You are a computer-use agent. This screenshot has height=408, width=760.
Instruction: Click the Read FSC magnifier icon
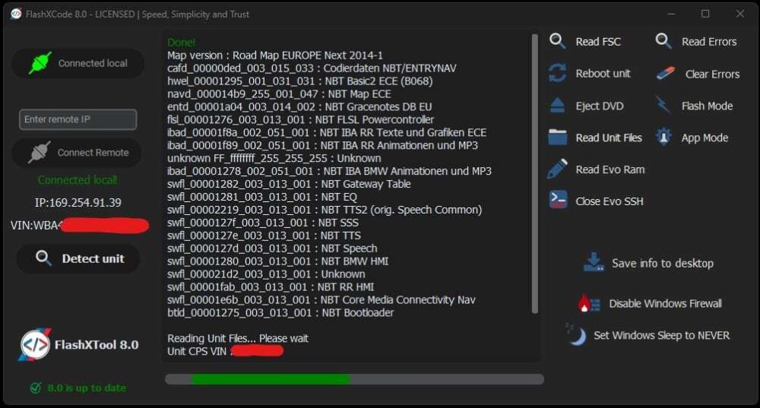tap(557, 41)
